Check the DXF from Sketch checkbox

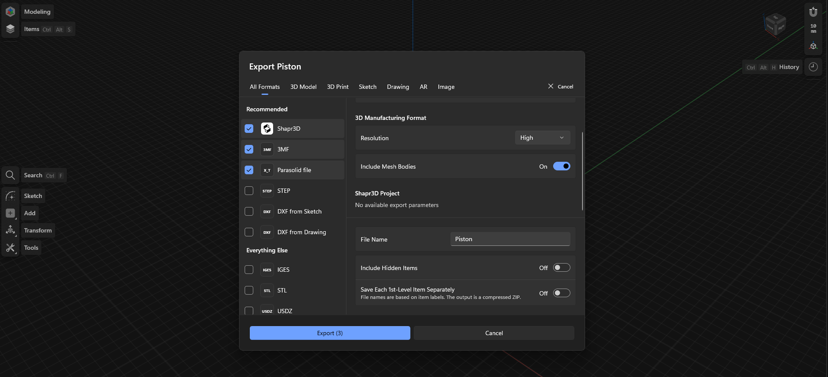click(249, 211)
